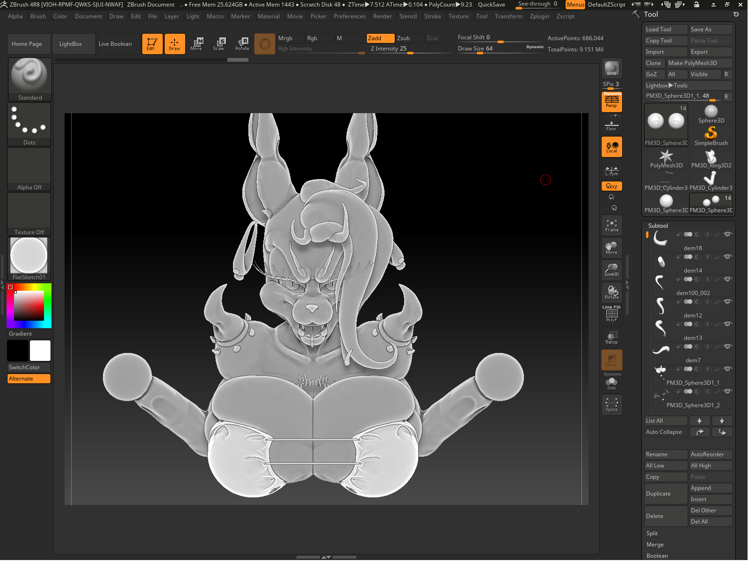Viewport: 748px width, 561px height.
Task: Open the Preferences menu
Action: [349, 16]
